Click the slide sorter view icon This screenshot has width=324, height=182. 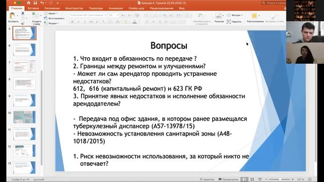252,179
